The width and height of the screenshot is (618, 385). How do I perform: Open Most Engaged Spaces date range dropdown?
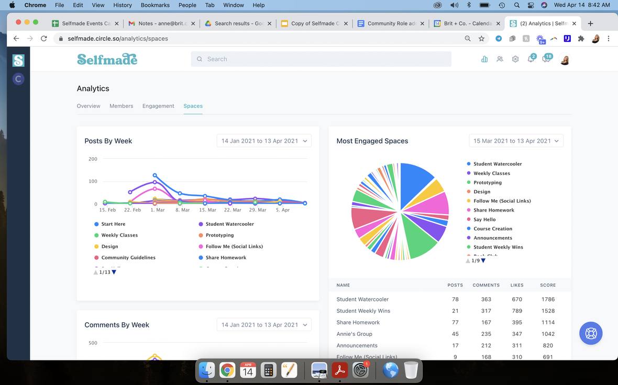tap(516, 141)
